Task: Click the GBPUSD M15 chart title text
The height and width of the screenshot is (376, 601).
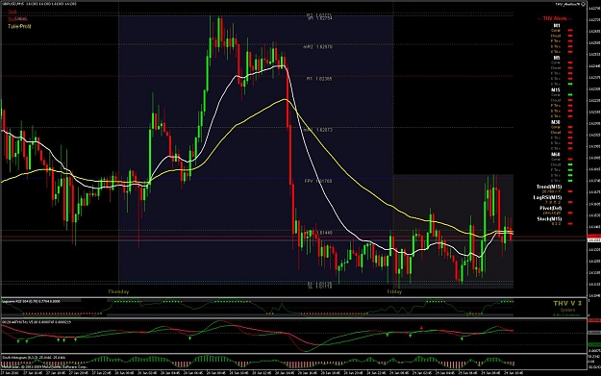Action: coord(39,4)
